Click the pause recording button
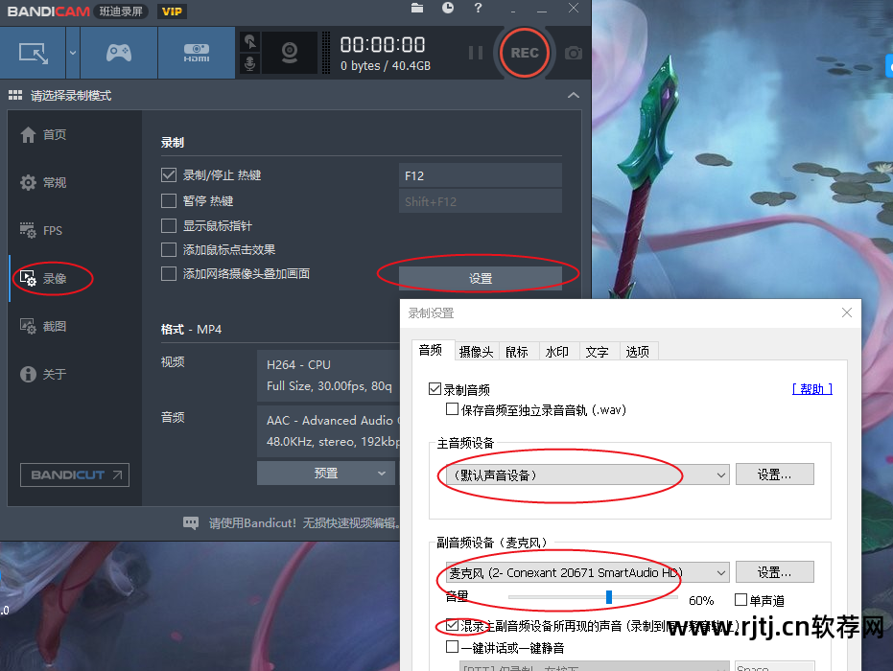 coord(476,53)
